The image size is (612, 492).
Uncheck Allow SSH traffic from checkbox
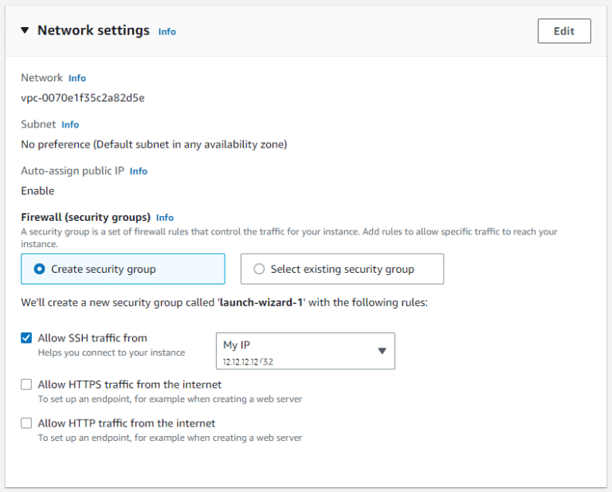tap(26, 338)
